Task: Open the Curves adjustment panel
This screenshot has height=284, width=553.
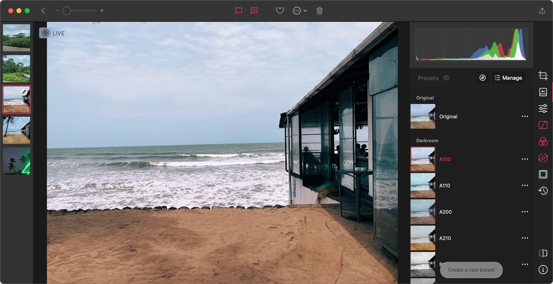Action: [x=543, y=125]
